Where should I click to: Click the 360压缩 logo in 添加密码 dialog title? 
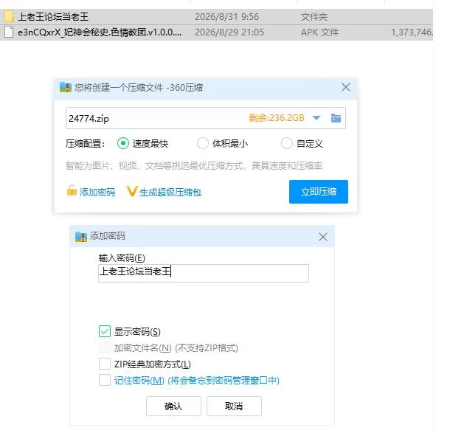coord(81,237)
